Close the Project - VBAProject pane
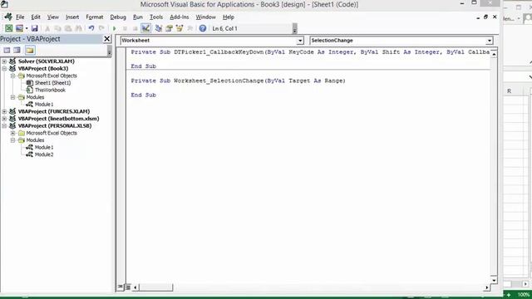 (x=107, y=39)
